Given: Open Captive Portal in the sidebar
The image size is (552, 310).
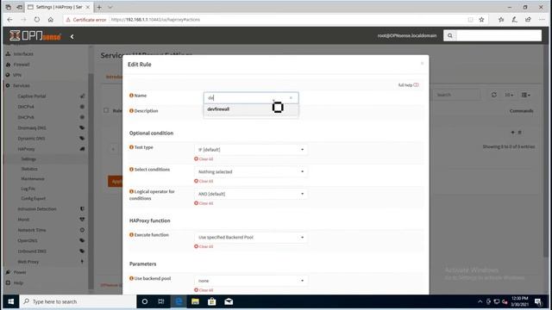Looking at the screenshot, I should point(32,96).
